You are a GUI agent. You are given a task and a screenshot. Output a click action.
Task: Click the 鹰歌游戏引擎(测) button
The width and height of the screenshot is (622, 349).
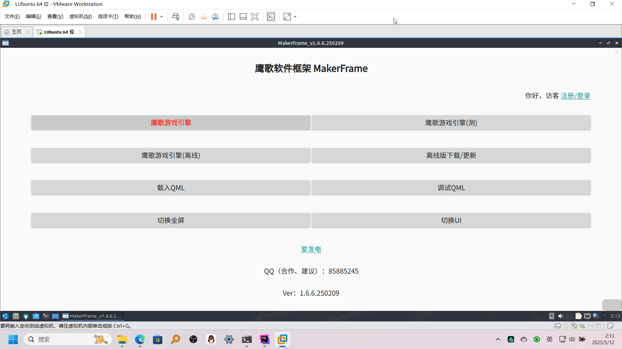(x=451, y=123)
